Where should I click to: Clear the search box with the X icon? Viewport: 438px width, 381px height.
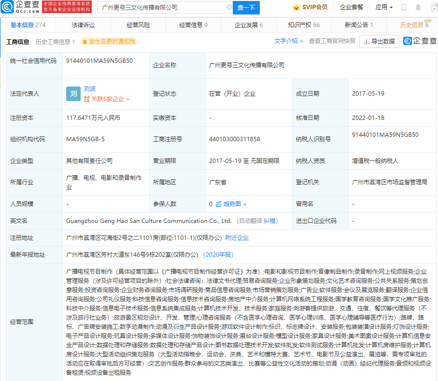229,8
